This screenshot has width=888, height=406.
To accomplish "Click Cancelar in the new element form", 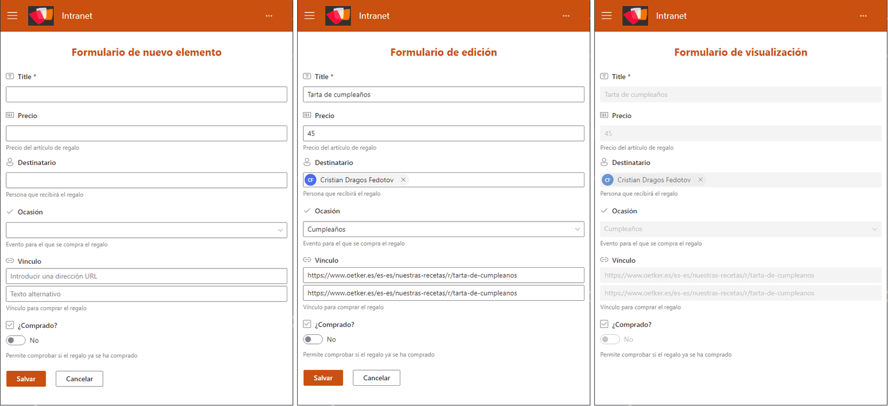I will (79, 379).
